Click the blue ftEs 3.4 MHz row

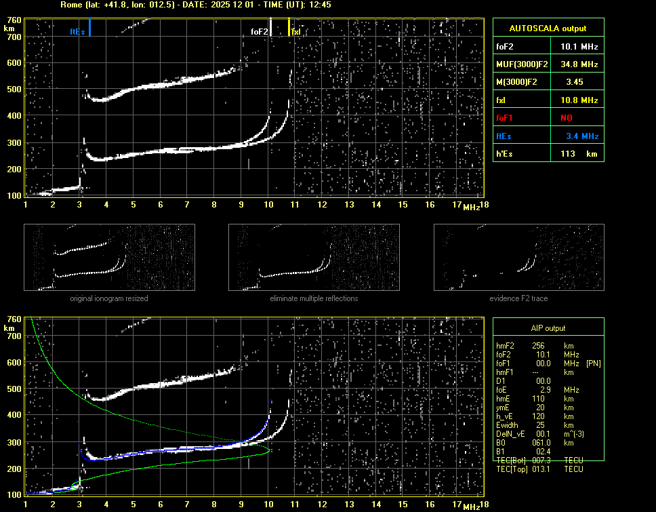click(547, 136)
